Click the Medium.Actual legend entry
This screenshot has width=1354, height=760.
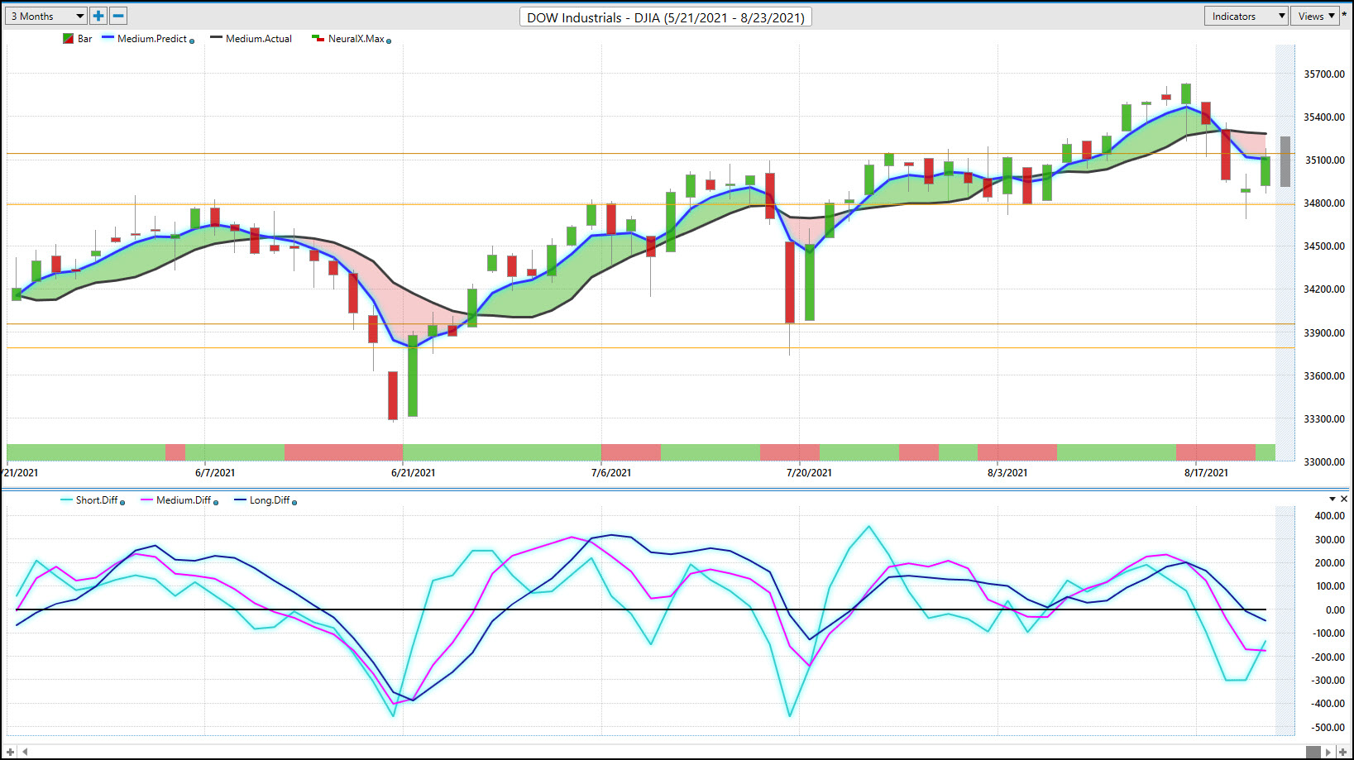251,39
